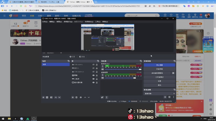Image resolution: width=216 pixels, height=121 pixels.
Task: Click 麦克风/Aux volume slider
Action: click(123, 69)
